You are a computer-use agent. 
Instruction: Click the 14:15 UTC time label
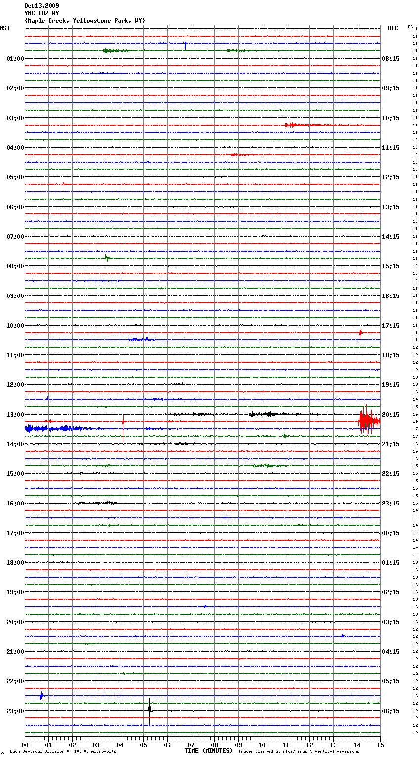pyautogui.click(x=391, y=237)
